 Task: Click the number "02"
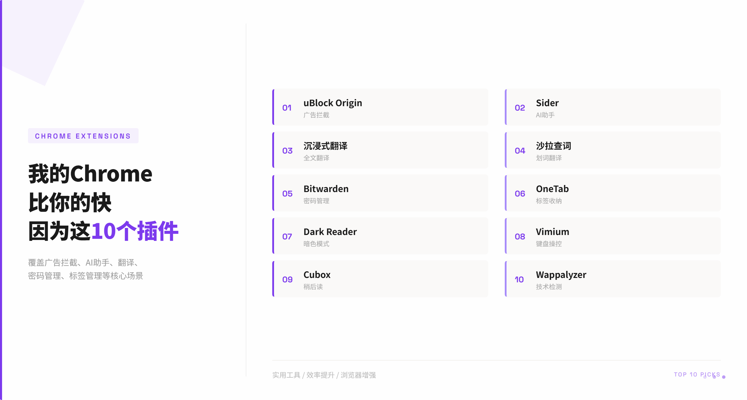(520, 108)
